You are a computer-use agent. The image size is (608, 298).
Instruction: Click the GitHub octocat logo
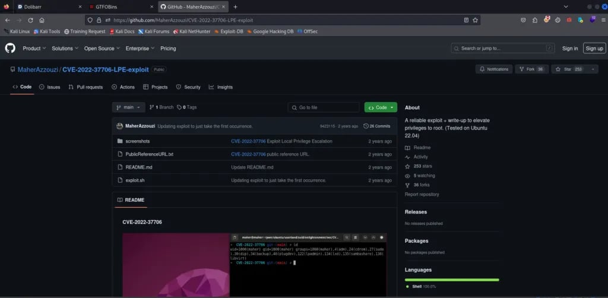(x=10, y=48)
